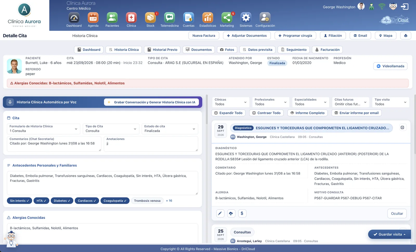The width and height of the screenshot is (416, 252).
Task: Collapse the 29 Sept visit card icon
Action: coord(402,128)
